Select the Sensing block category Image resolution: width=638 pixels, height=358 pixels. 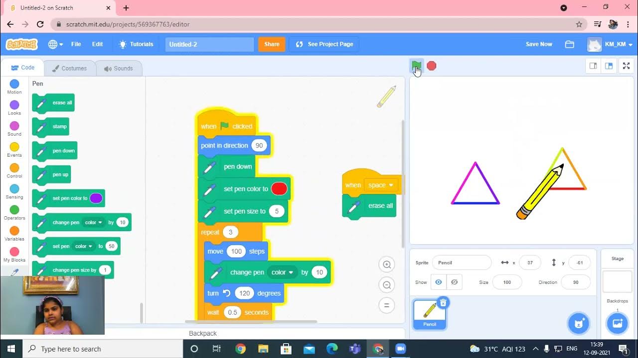(x=14, y=191)
